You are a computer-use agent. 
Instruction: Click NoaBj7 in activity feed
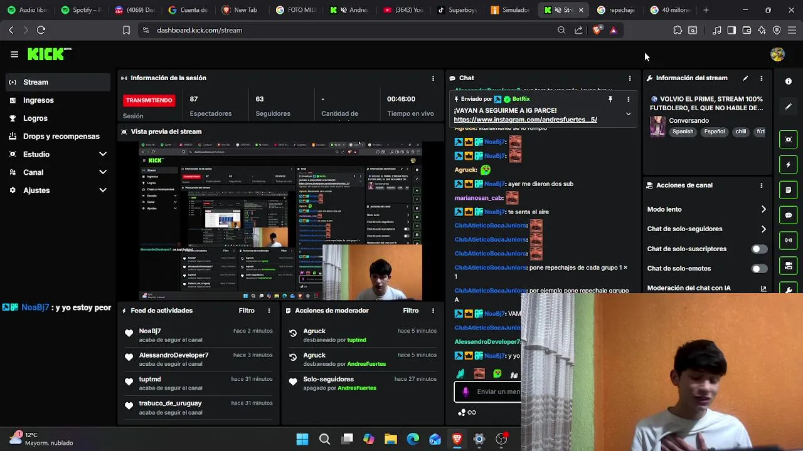[150, 331]
